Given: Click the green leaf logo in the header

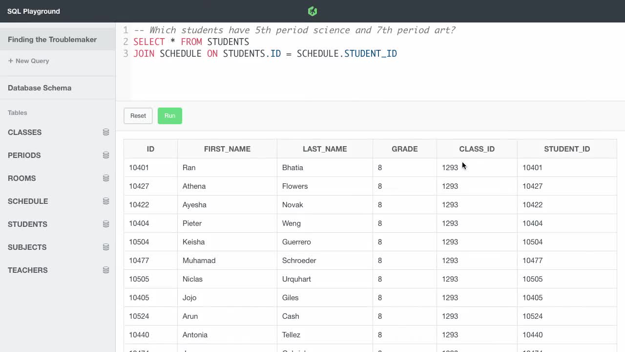Looking at the screenshot, I should click(312, 11).
